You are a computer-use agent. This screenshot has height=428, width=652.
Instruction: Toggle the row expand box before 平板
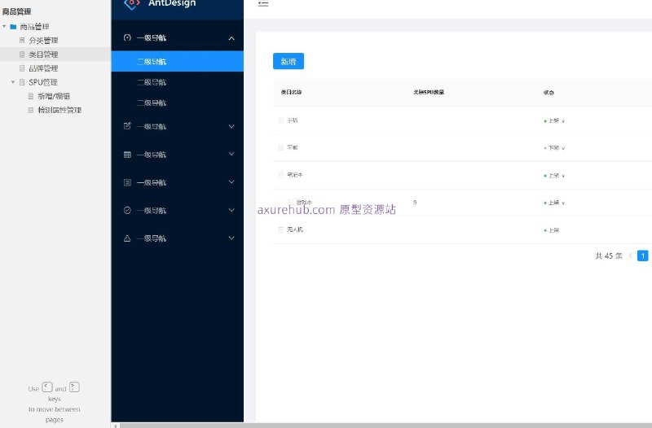[281, 147]
